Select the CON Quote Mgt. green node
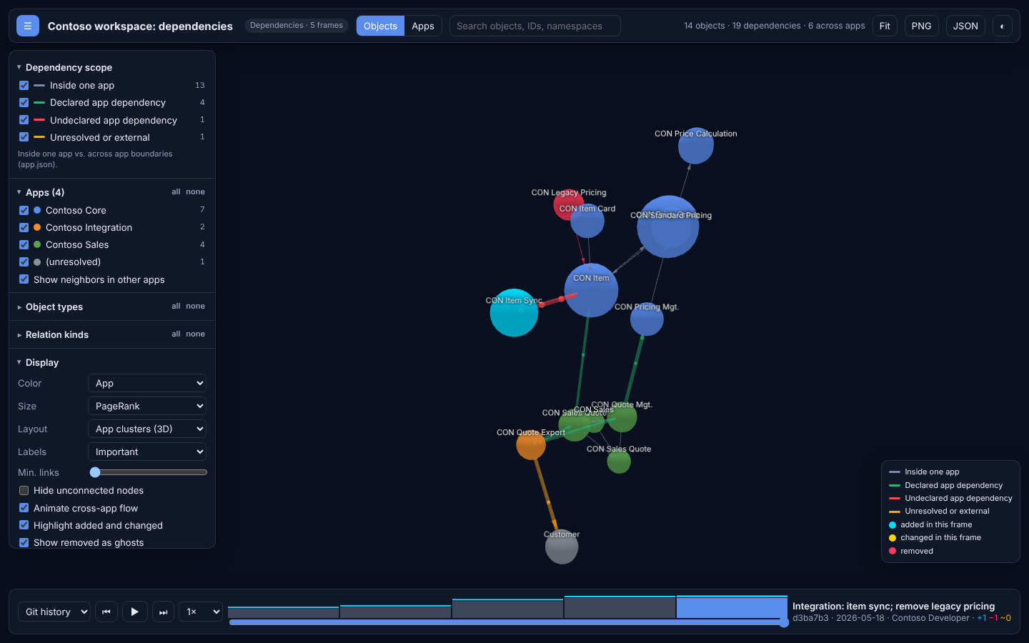The width and height of the screenshot is (1029, 643). point(622,418)
